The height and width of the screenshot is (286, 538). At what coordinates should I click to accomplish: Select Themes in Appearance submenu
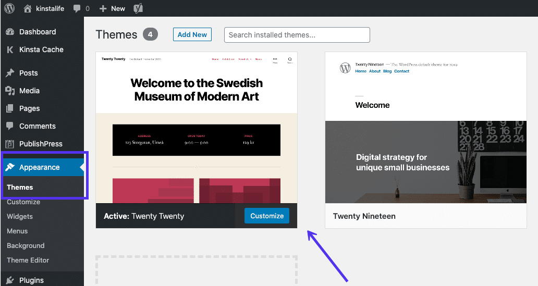tap(20, 187)
